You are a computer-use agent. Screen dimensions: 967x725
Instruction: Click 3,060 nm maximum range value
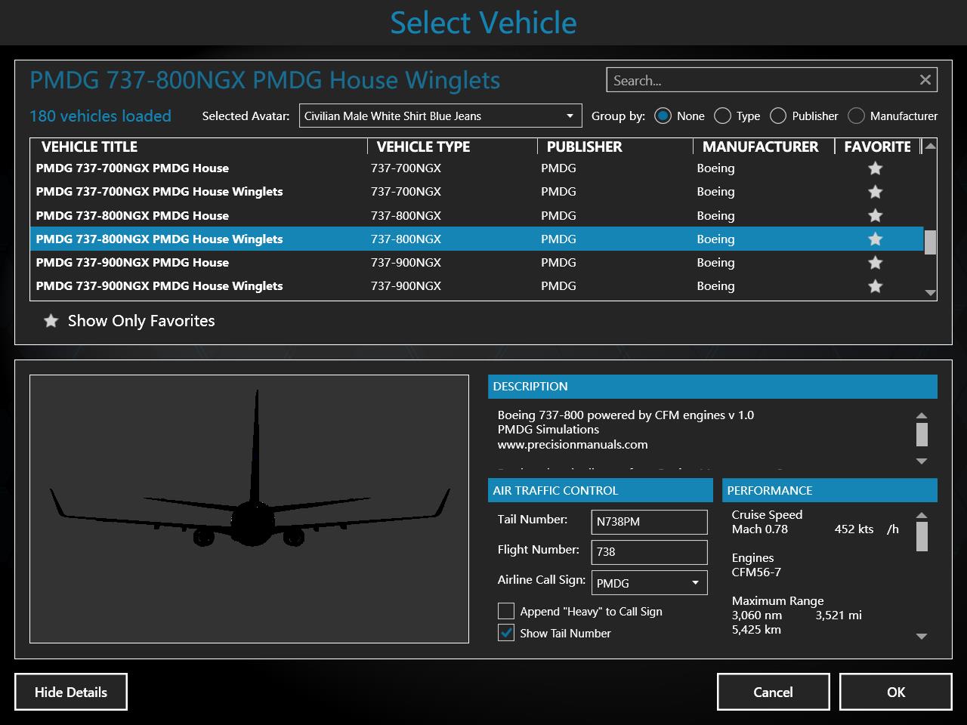[x=757, y=615]
